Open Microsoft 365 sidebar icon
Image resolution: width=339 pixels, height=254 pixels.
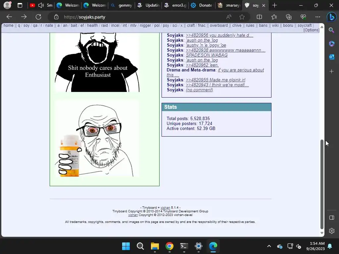tap(331, 44)
